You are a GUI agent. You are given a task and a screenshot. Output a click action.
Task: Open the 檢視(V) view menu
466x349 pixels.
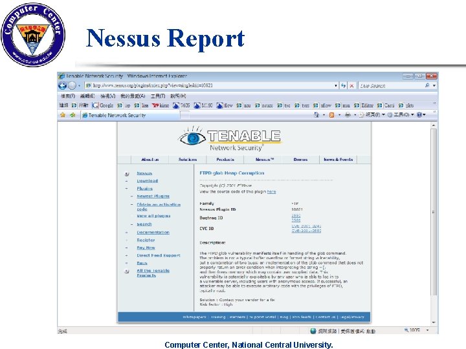coord(107,96)
